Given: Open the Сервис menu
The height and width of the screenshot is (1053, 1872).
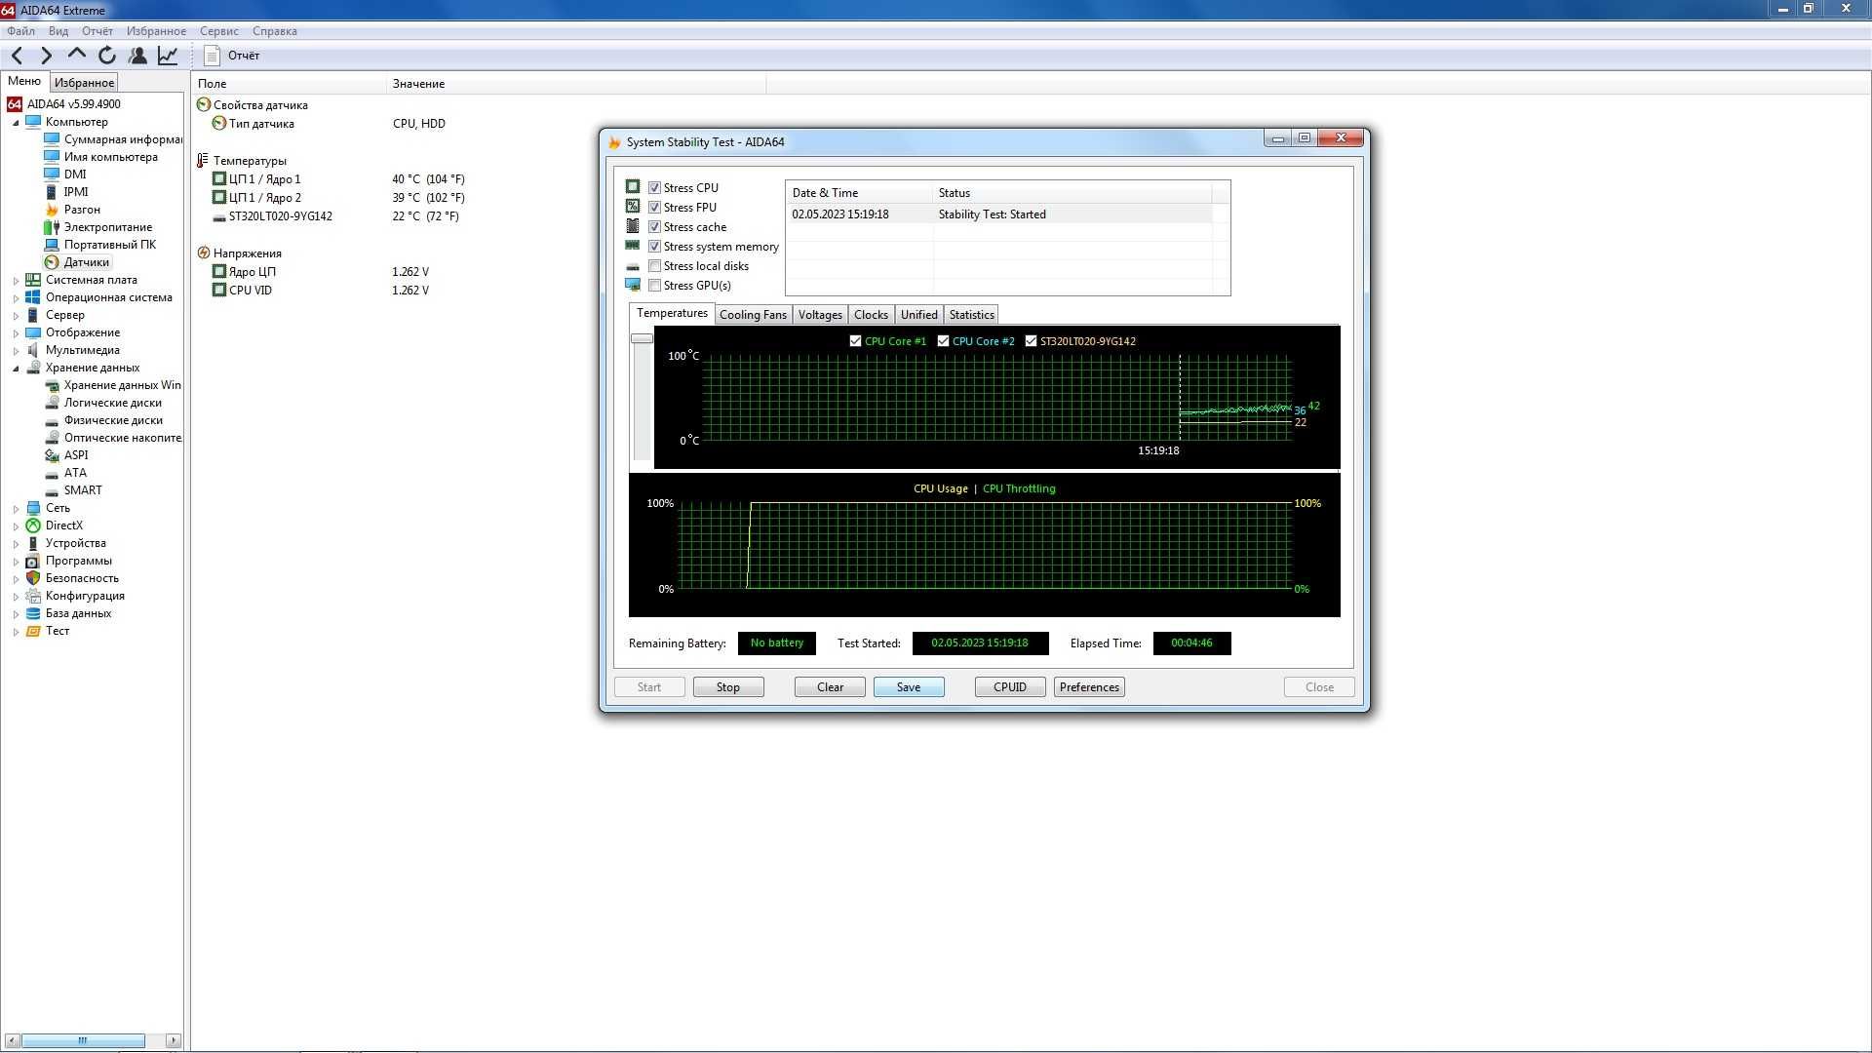Looking at the screenshot, I should tap(218, 31).
